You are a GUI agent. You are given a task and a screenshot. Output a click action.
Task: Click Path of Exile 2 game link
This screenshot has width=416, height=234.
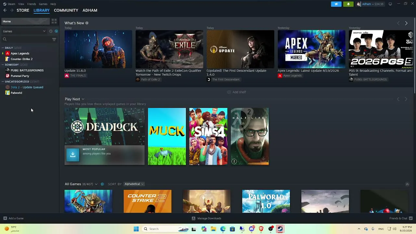tap(148, 80)
